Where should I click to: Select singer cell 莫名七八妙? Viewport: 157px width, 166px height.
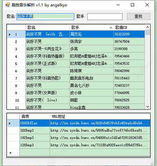coord(91,85)
